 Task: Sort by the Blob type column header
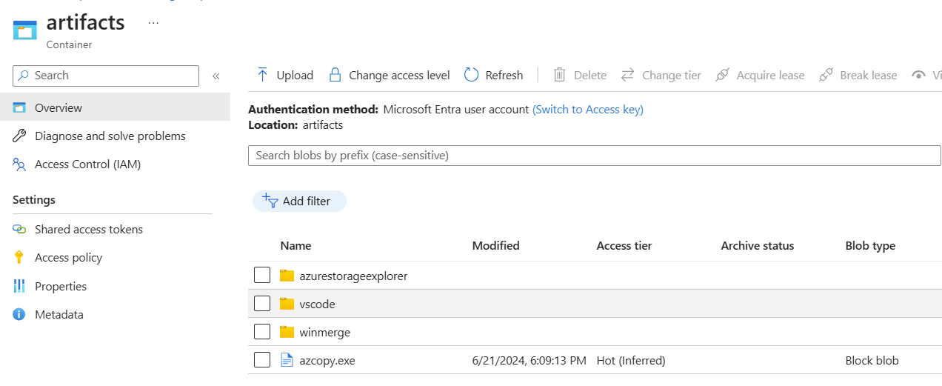point(870,246)
